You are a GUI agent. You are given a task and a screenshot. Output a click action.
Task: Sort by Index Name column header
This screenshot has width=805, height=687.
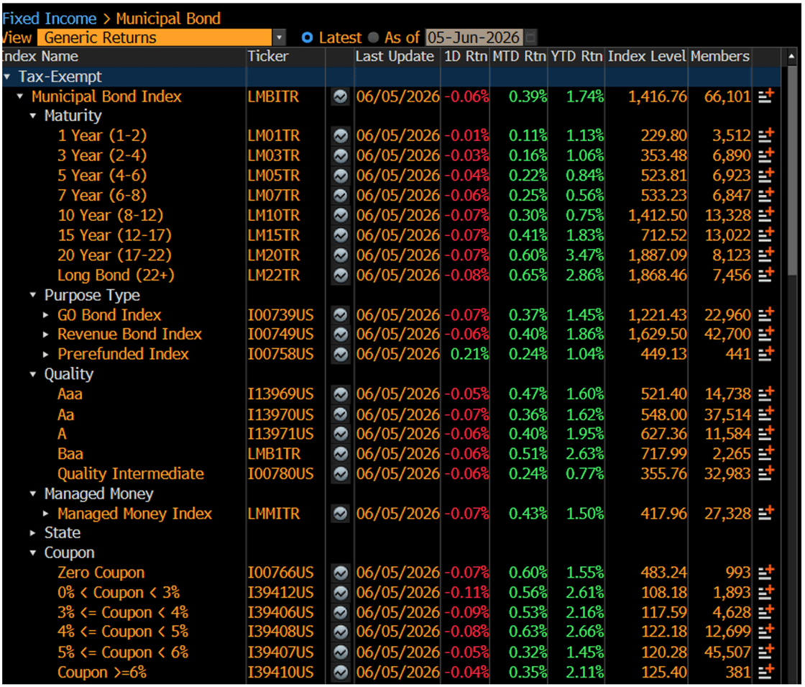point(40,56)
